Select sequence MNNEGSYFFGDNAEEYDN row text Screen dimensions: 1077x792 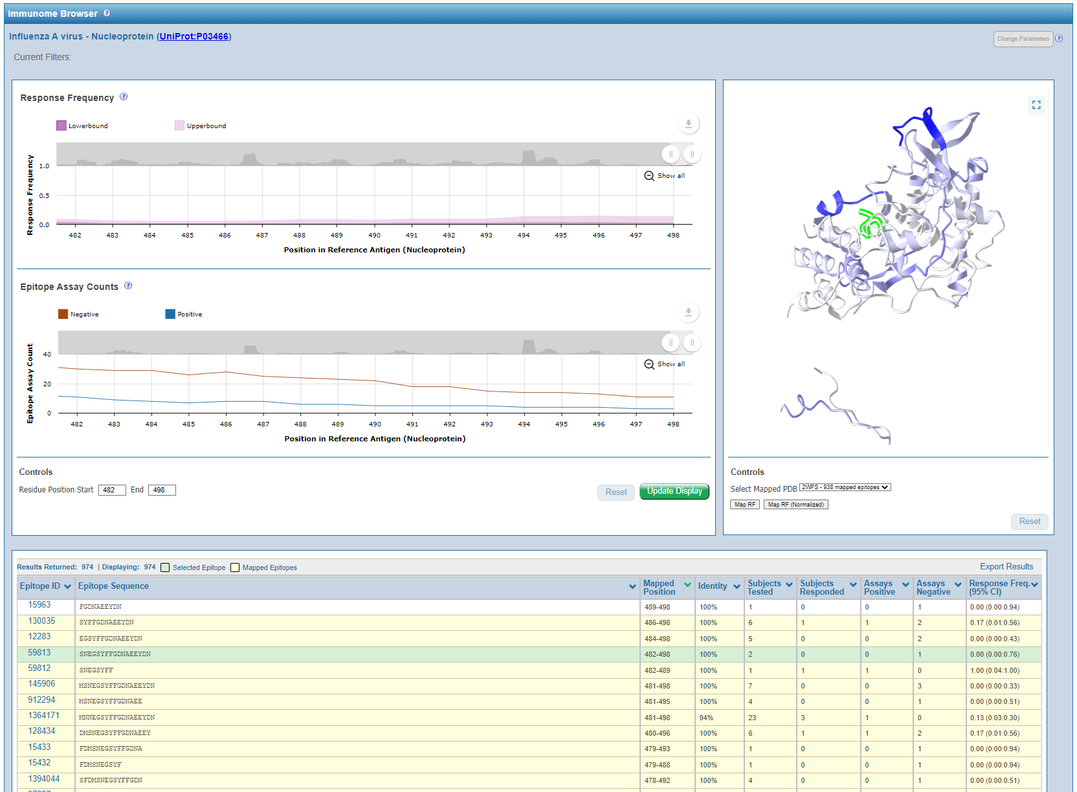[x=117, y=718]
